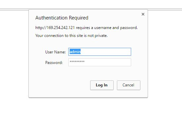Click the connection not private warning text
182x122 pixels.
point(71,36)
